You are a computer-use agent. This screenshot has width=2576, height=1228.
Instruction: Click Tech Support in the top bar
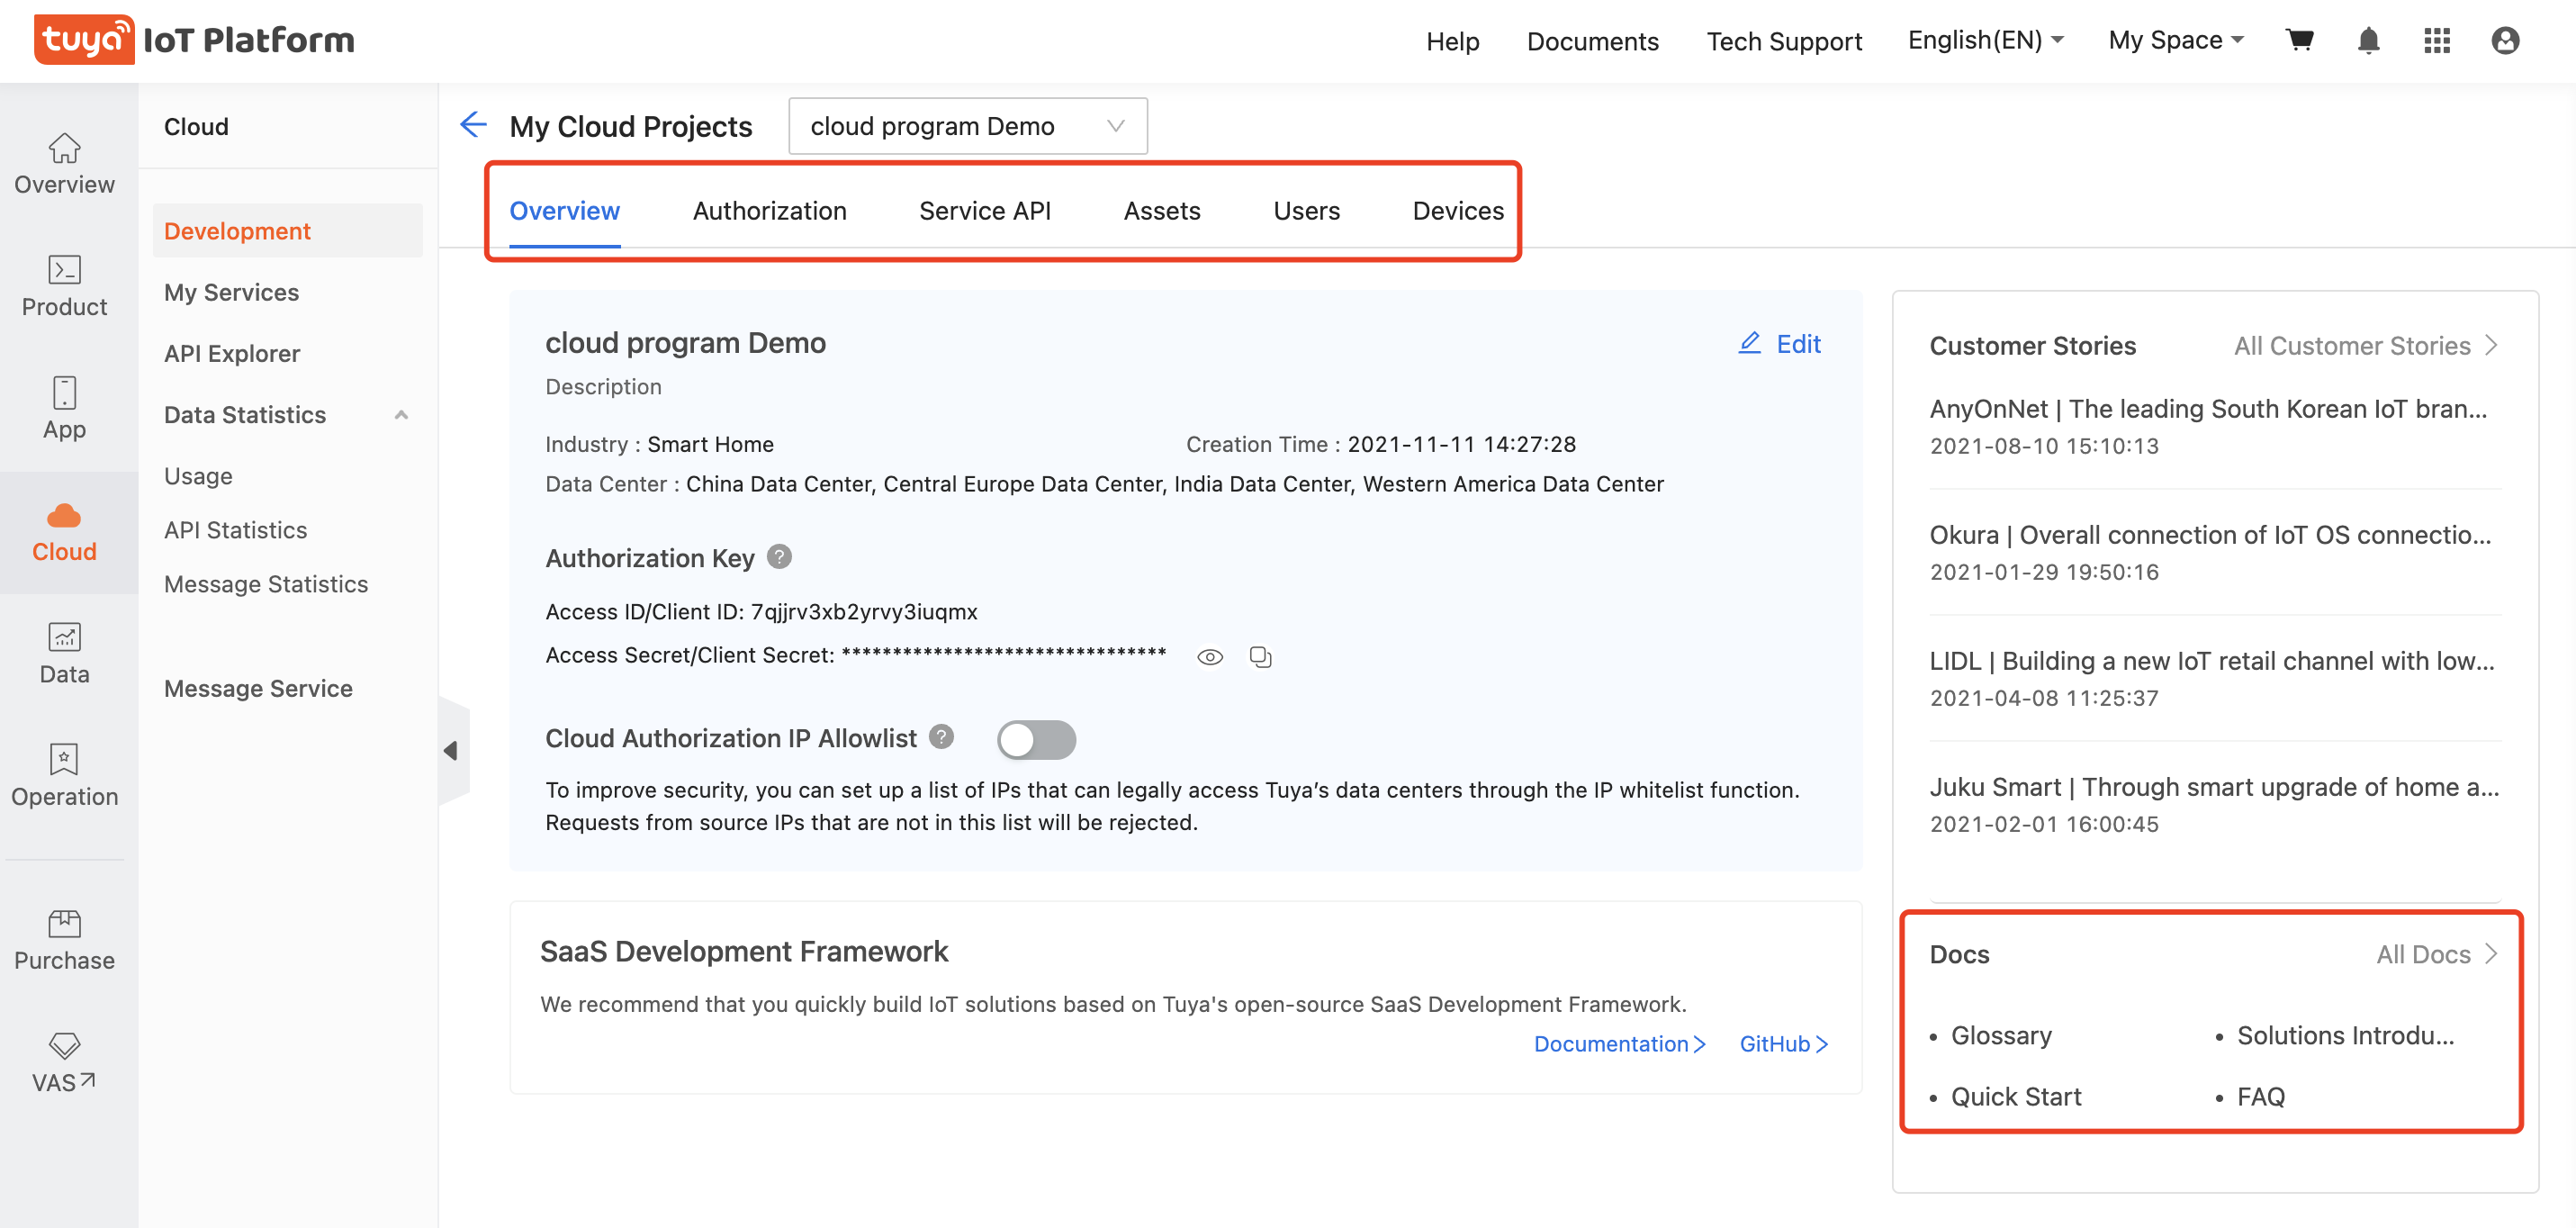coord(1784,41)
